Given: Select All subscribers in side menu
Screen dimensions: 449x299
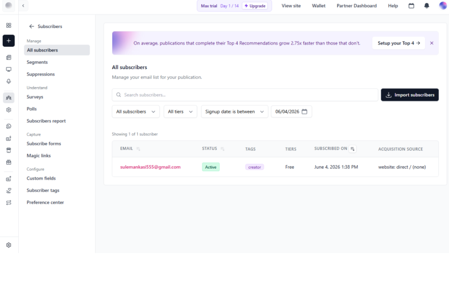Looking at the screenshot, I should point(57,50).
